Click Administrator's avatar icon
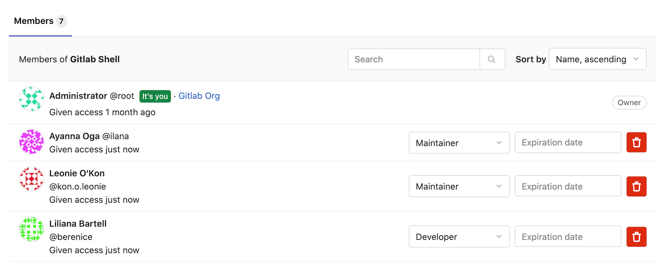The image size is (665, 262). click(x=31, y=99)
